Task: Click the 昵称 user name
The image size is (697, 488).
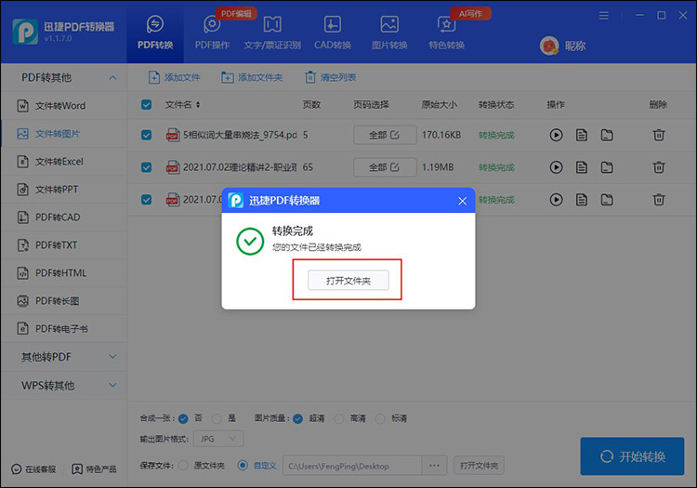Action: point(575,46)
